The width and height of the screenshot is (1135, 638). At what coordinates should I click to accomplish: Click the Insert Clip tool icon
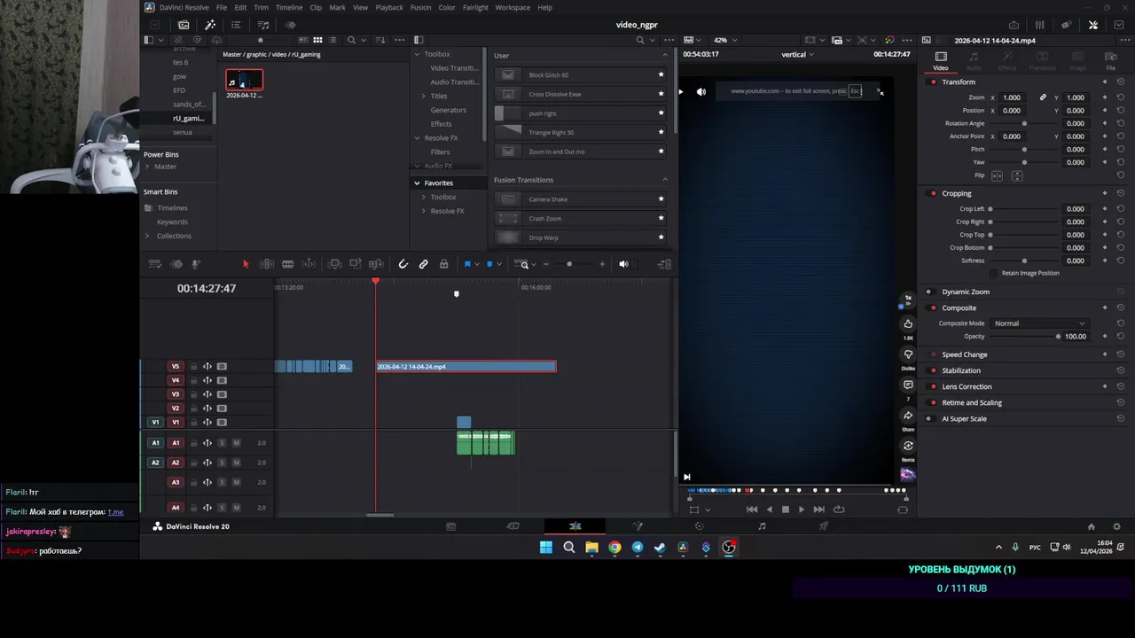334,264
